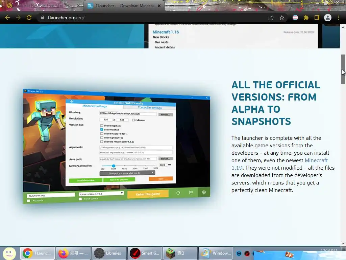Screen dimensions: 346x260
Task: Open the Minecraft 1.19 link
Action: 279,164
